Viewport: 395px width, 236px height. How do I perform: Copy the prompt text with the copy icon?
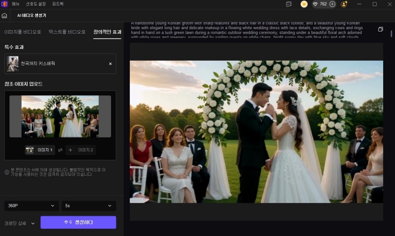[381, 29]
